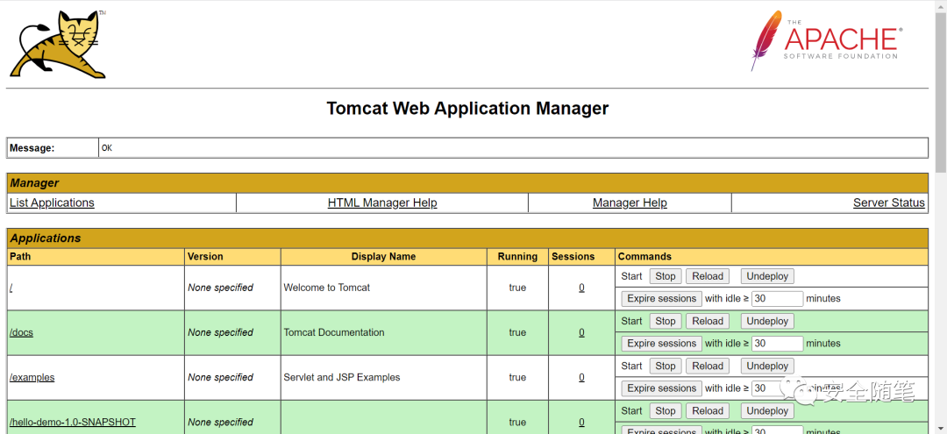947x434 pixels.
Task: View sessions count for /examples
Action: 581,377
